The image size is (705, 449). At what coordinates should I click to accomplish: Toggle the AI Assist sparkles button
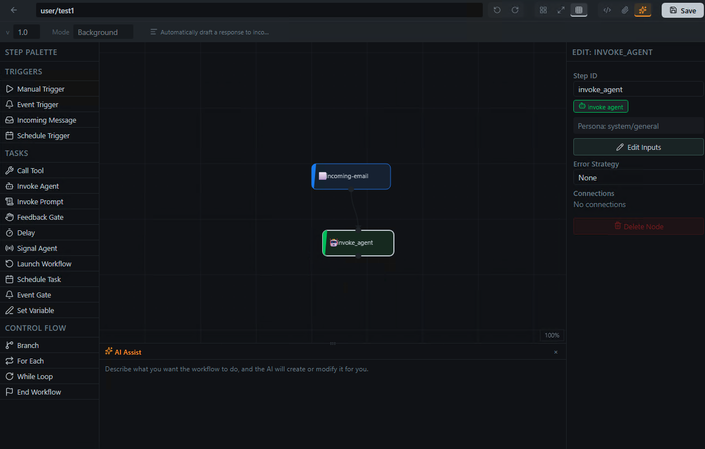pyautogui.click(x=643, y=10)
